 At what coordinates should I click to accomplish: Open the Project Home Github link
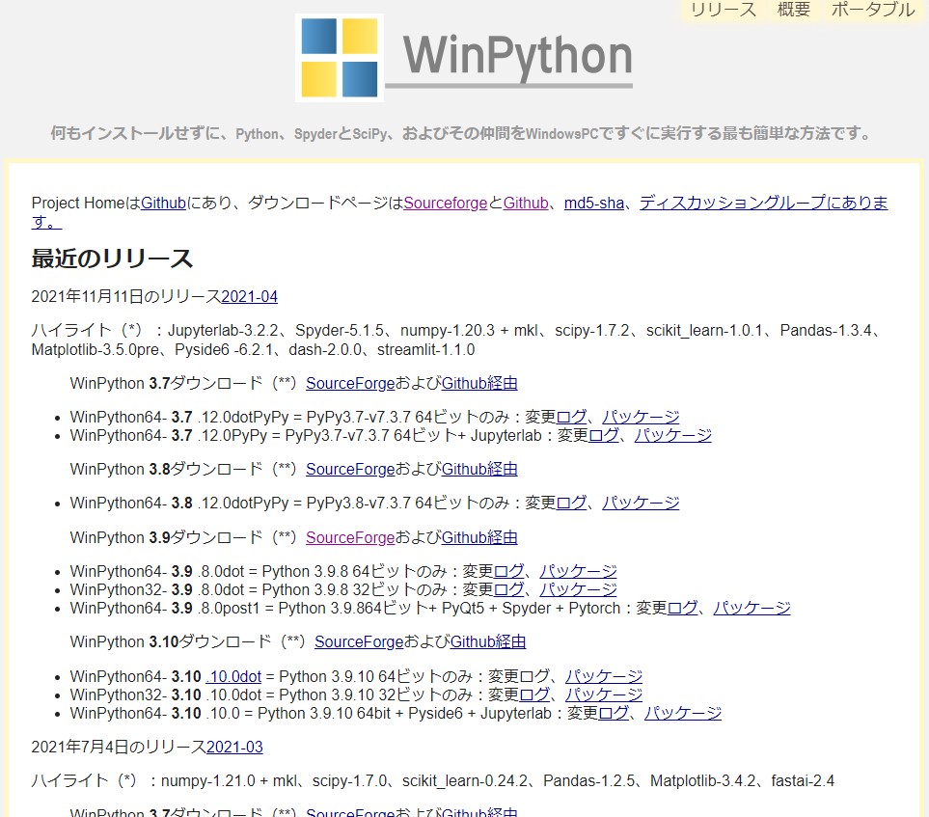coord(164,204)
